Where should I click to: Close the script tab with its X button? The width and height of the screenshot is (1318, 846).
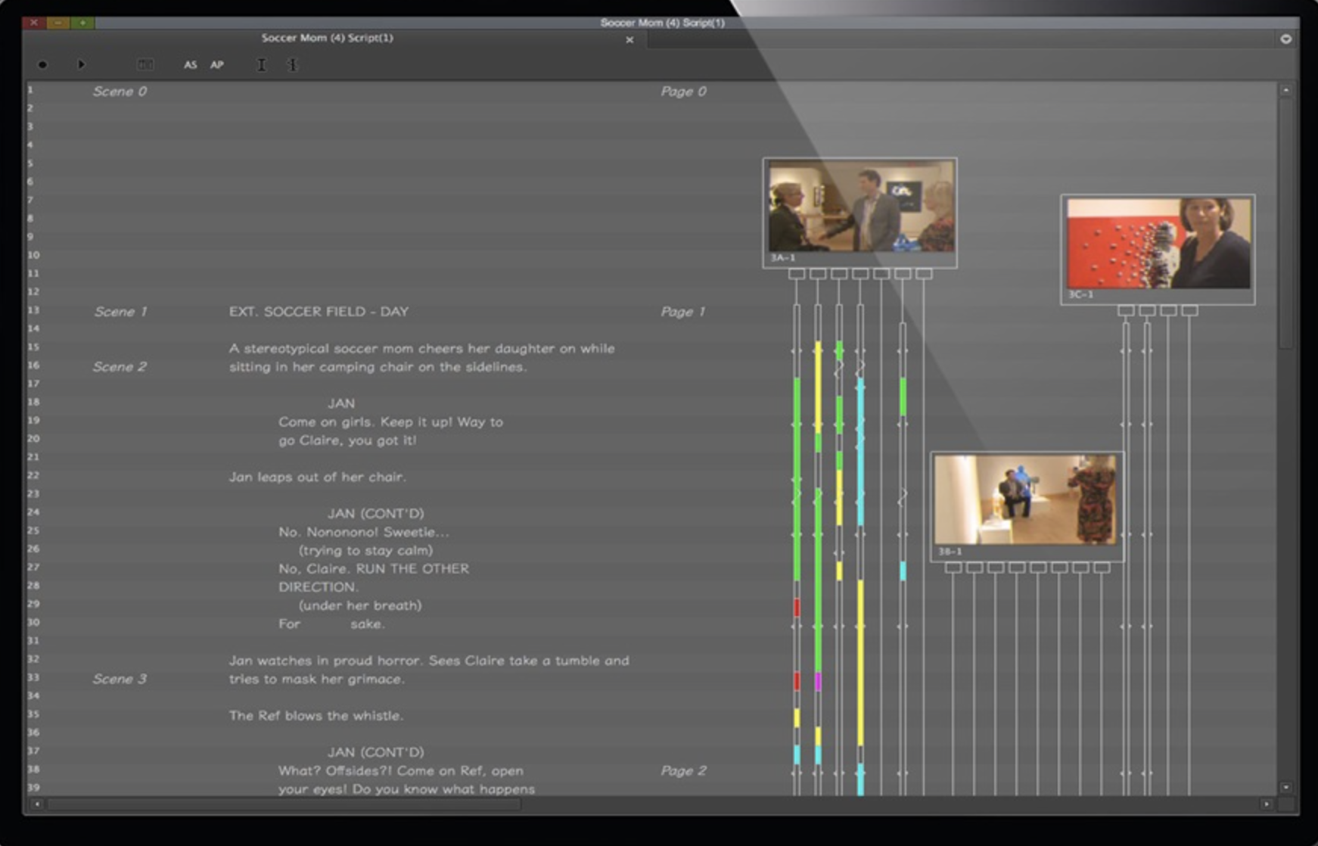(x=630, y=40)
